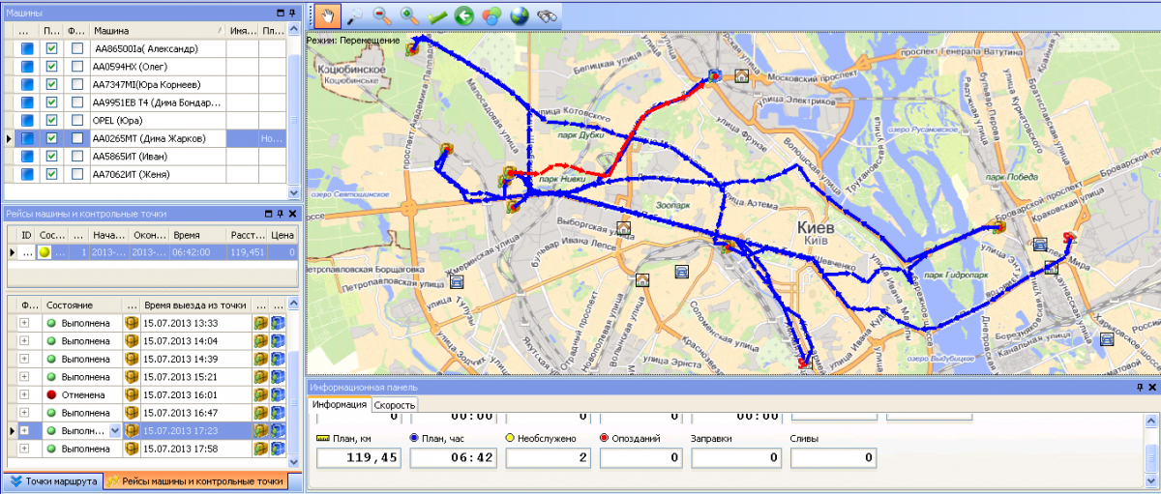Image resolution: width=1161 pixels, height=494 pixels.
Task: Select the hand pan tool
Action: (x=327, y=15)
